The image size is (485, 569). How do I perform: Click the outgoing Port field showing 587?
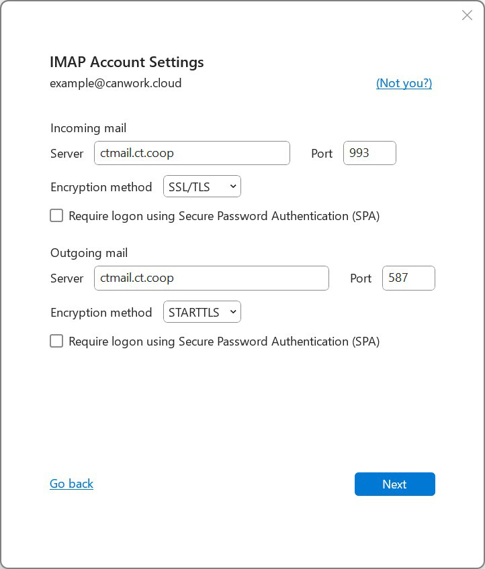(408, 278)
